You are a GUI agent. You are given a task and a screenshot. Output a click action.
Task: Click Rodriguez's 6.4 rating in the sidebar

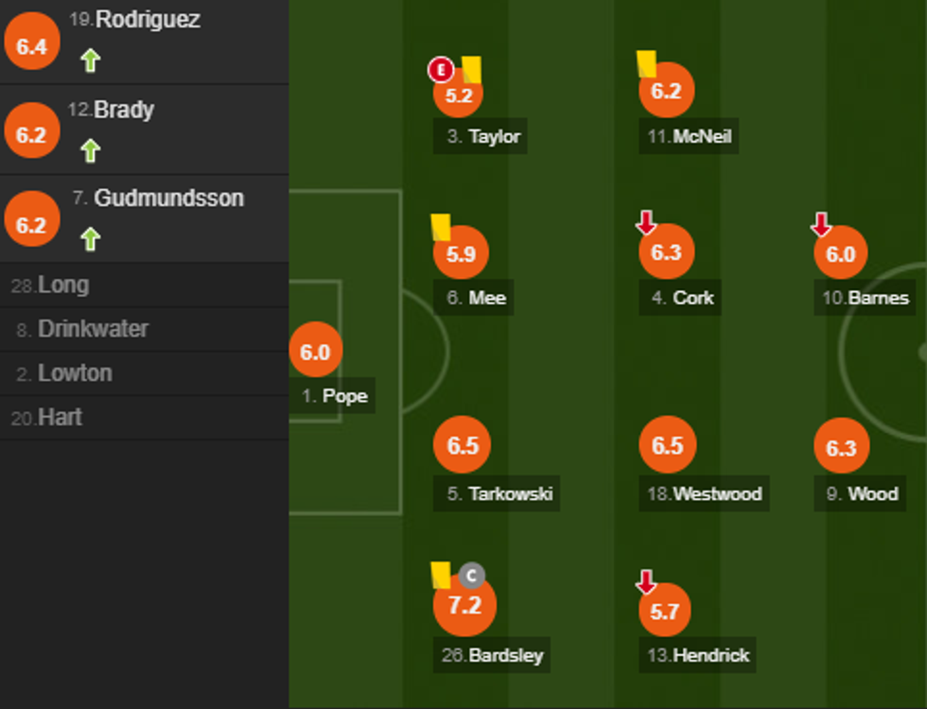(32, 46)
